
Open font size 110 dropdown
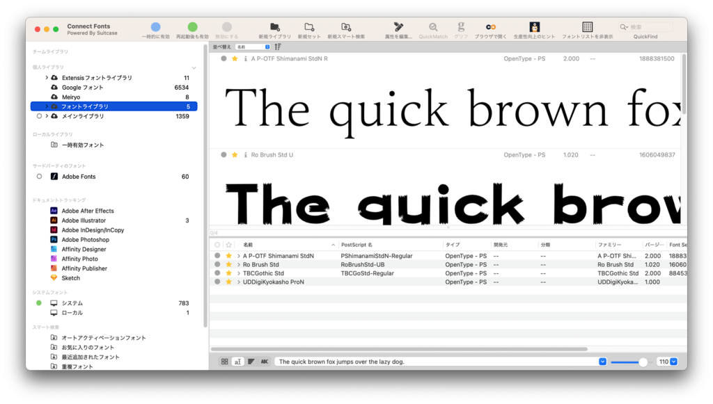coord(674,362)
